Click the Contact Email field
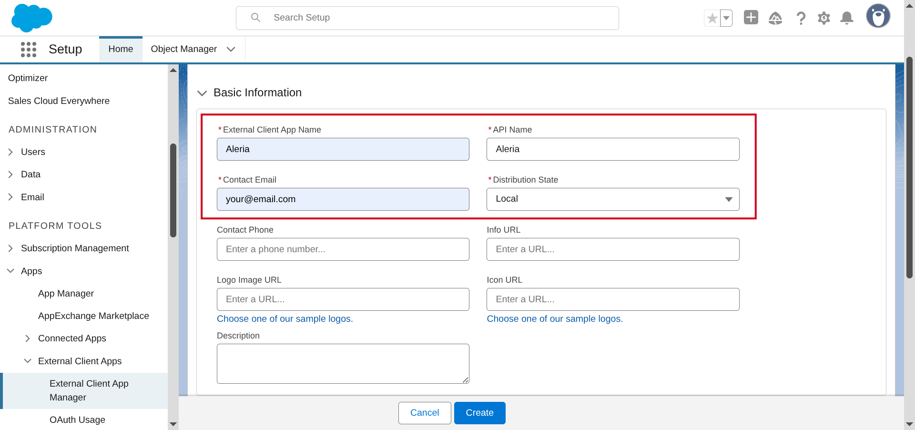The height and width of the screenshot is (430, 915). point(343,199)
